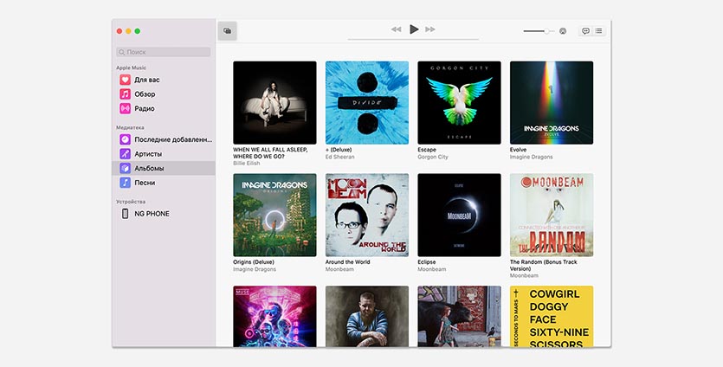Click the album title WHEN WE ALL FALL ASLEEP

coord(270,153)
